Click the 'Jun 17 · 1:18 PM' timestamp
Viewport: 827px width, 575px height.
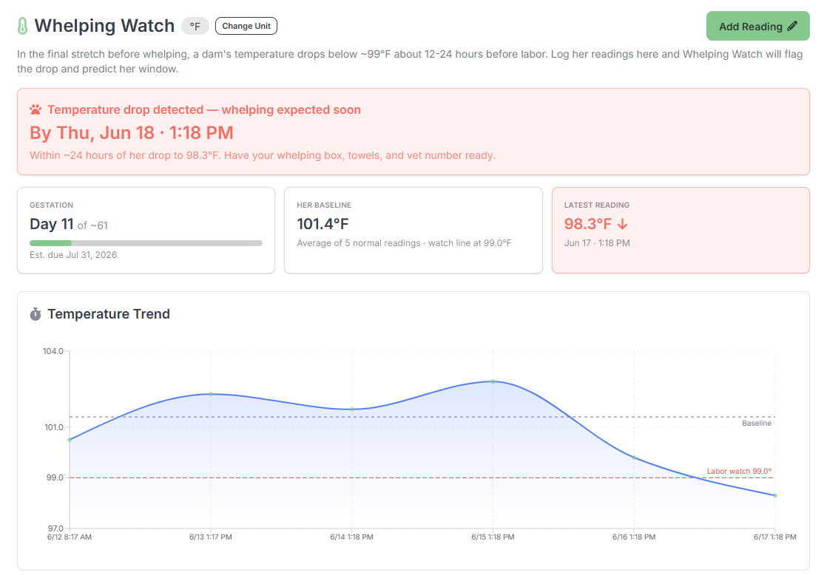tap(597, 243)
